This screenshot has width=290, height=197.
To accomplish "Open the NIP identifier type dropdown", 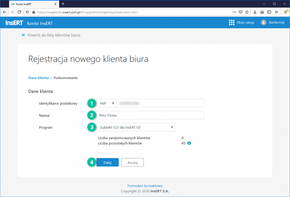I will (x=107, y=103).
